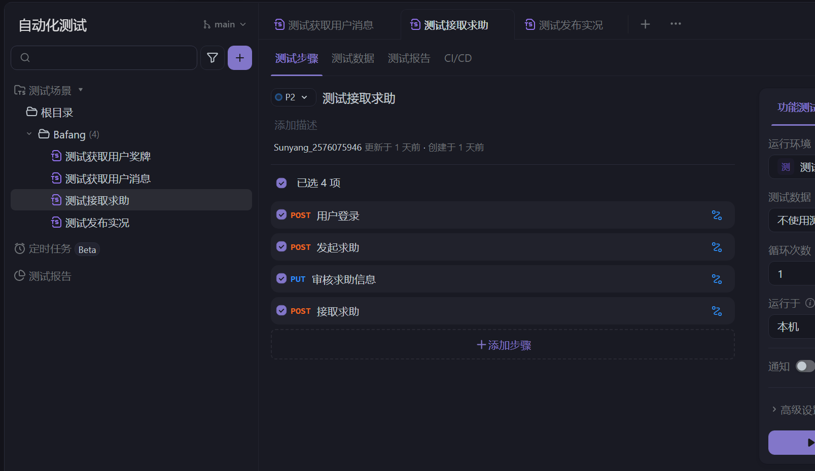Click 添加描述 to add description
This screenshot has height=471, width=815.
coord(296,125)
